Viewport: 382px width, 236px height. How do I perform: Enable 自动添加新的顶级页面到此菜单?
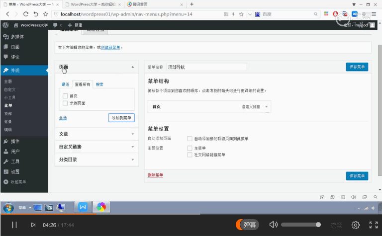coord(190,139)
